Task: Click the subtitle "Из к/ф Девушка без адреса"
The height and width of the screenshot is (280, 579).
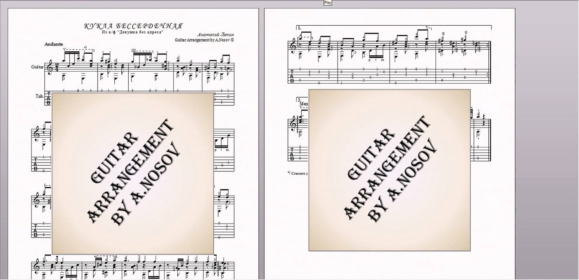Action: coord(133,32)
